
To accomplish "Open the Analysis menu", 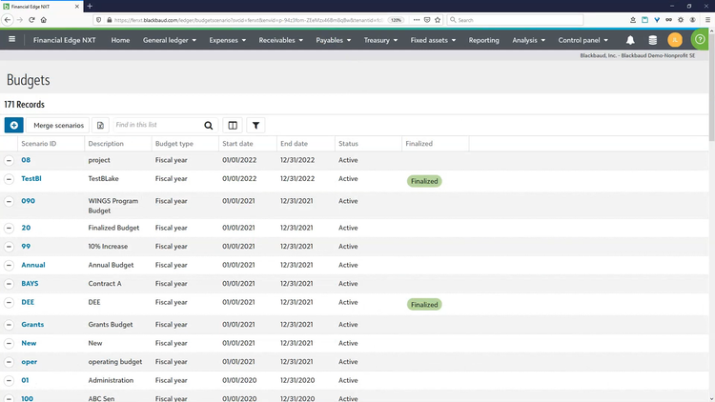I will 528,40.
